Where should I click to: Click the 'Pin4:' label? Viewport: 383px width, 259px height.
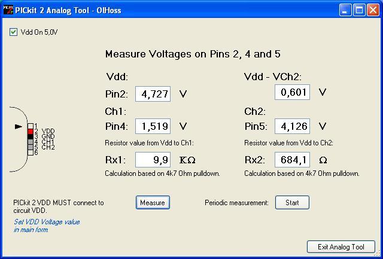click(117, 126)
